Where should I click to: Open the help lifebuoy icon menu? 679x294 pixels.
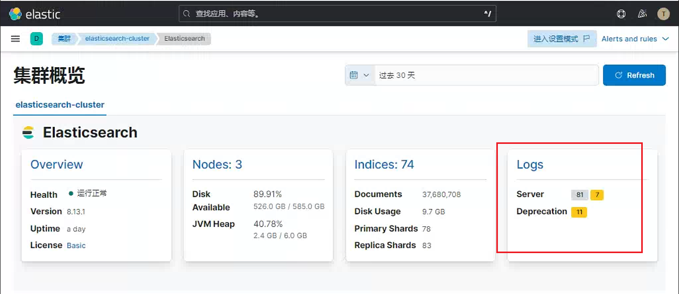[x=622, y=14]
